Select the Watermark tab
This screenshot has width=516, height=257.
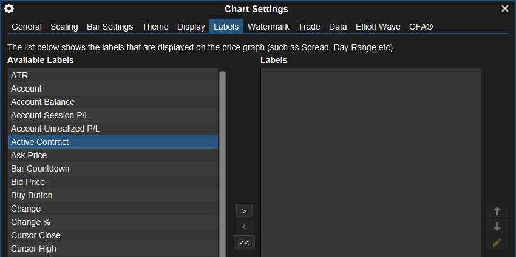(x=268, y=27)
